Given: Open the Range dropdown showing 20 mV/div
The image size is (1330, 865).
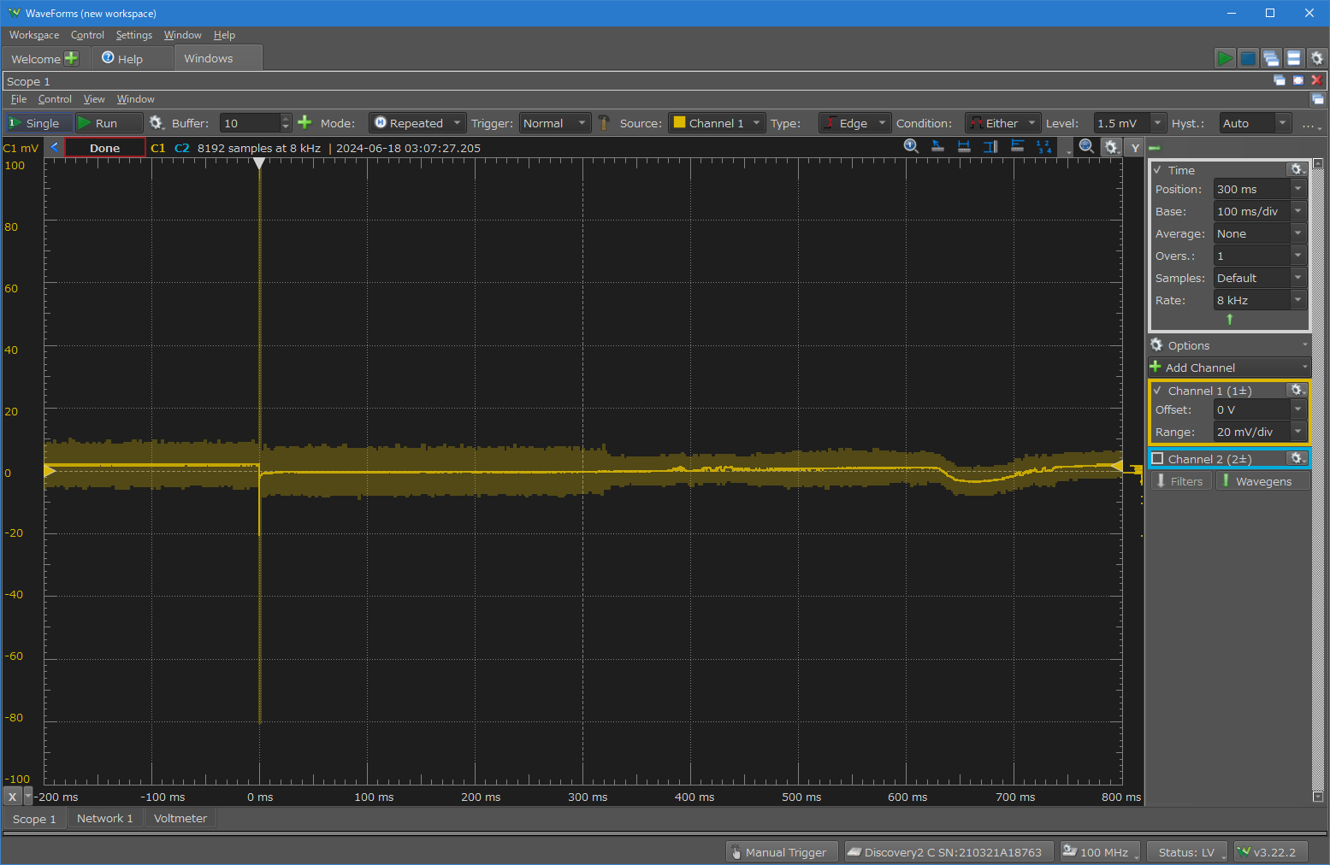Looking at the screenshot, I should coord(1259,432).
